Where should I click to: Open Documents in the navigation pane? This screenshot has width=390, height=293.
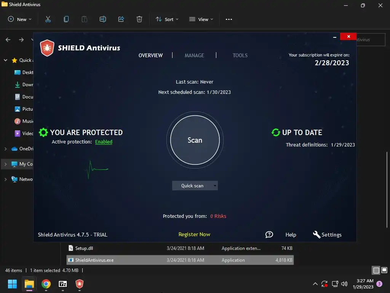[24, 97]
